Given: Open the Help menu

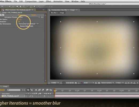Looking at the screenshot, I should [x=83, y=1].
